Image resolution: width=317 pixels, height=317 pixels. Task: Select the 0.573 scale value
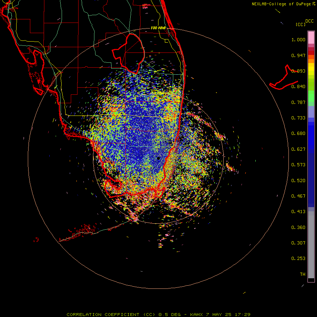click(x=298, y=165)
